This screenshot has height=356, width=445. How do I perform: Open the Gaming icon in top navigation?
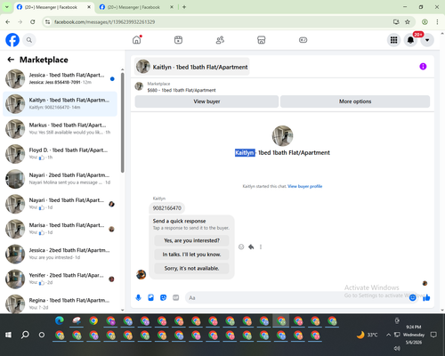[303, 40]
